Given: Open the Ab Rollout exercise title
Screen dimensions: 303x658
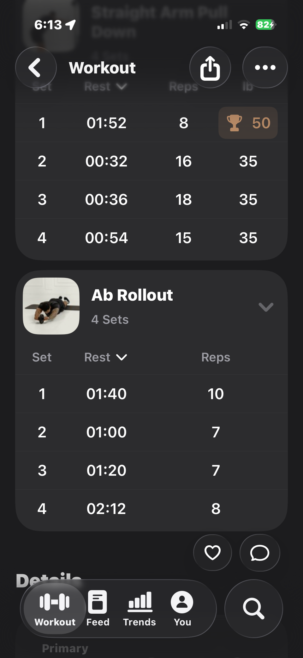Looking at the screenshot, I should 132,295.
